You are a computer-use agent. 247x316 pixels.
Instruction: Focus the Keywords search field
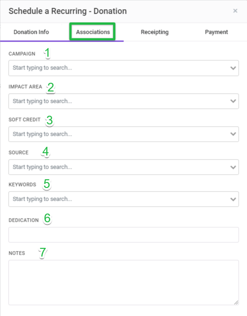(123, 199)
